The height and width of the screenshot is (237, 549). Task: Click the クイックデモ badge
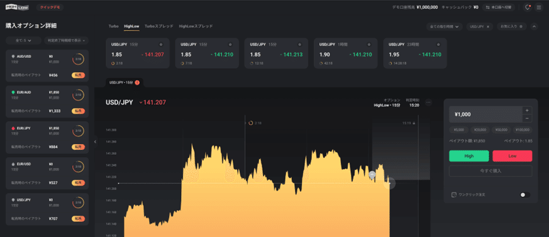tap(50, 8)
